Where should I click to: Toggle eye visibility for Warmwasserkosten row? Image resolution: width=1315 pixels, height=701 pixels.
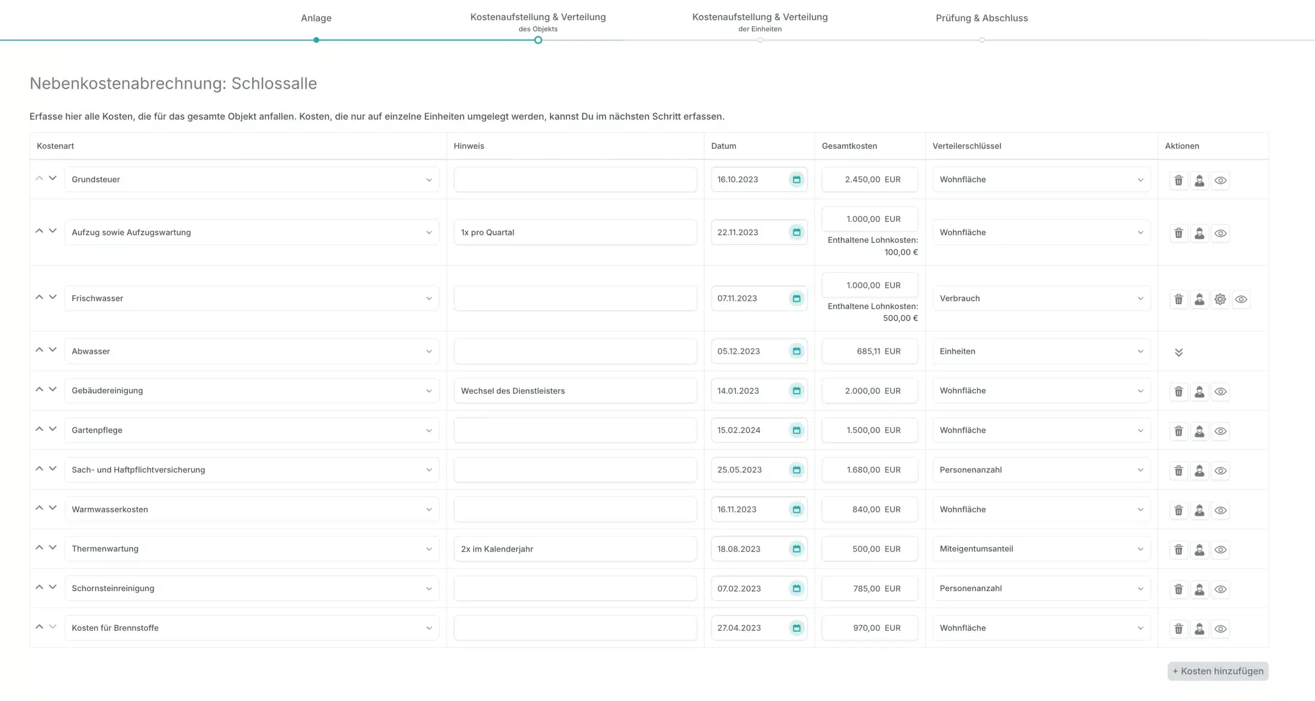click(1220, 510)
